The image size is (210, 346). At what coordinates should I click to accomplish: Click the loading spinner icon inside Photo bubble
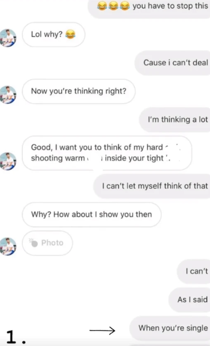tap(34, 242)
